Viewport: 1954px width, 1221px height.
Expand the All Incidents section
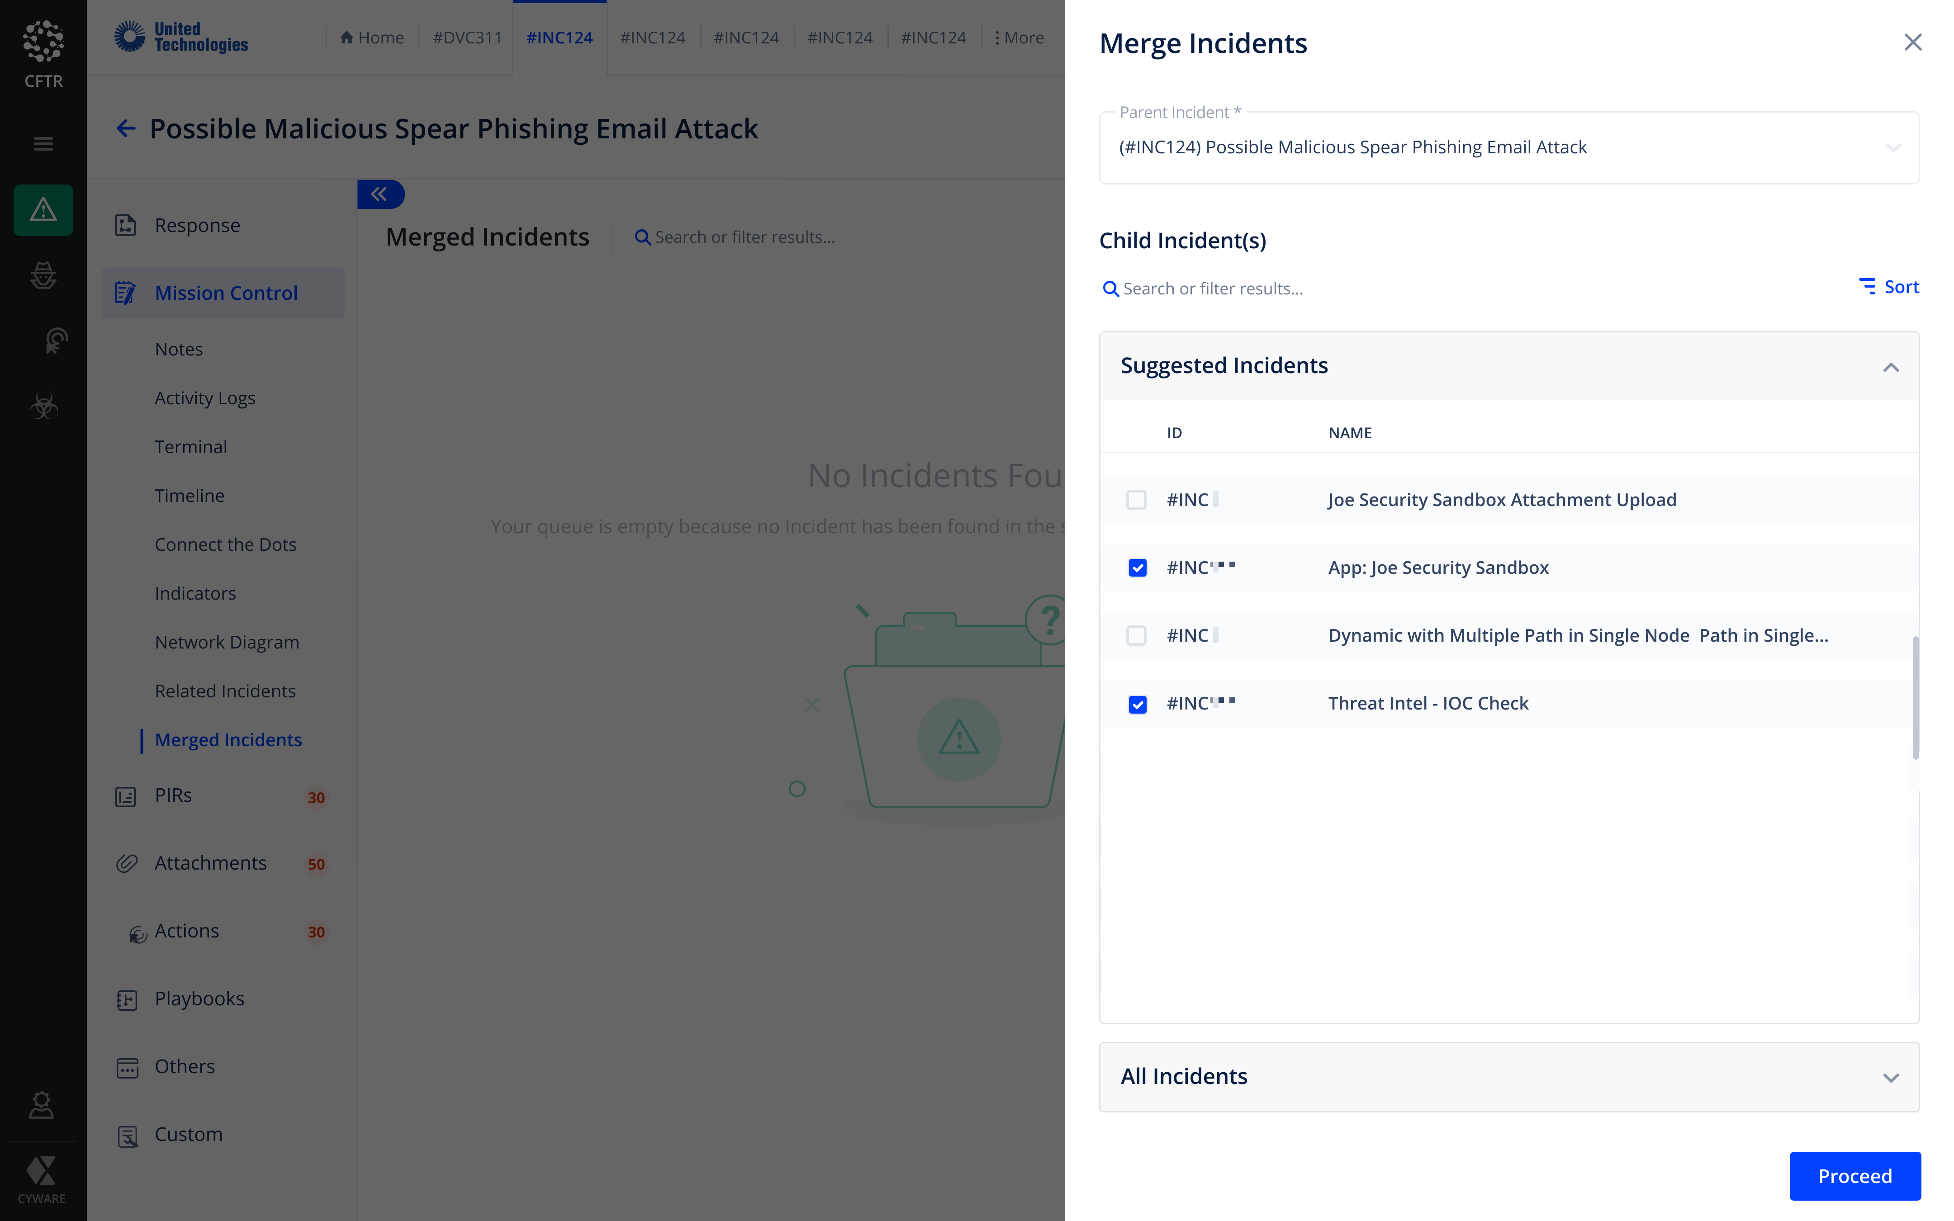point(1890,1077)
